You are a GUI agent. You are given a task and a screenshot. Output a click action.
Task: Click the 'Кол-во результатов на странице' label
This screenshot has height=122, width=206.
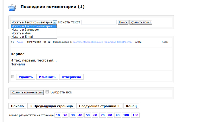(x=31, y=115)
